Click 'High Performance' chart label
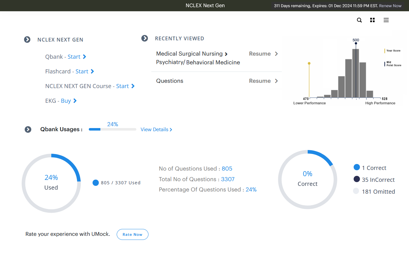The image size is (409, 268). click(x=380, y=103)
